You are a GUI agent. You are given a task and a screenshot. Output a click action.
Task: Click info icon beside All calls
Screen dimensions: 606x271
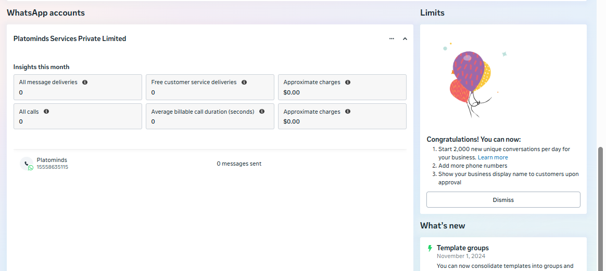click(x=46, y=112)
